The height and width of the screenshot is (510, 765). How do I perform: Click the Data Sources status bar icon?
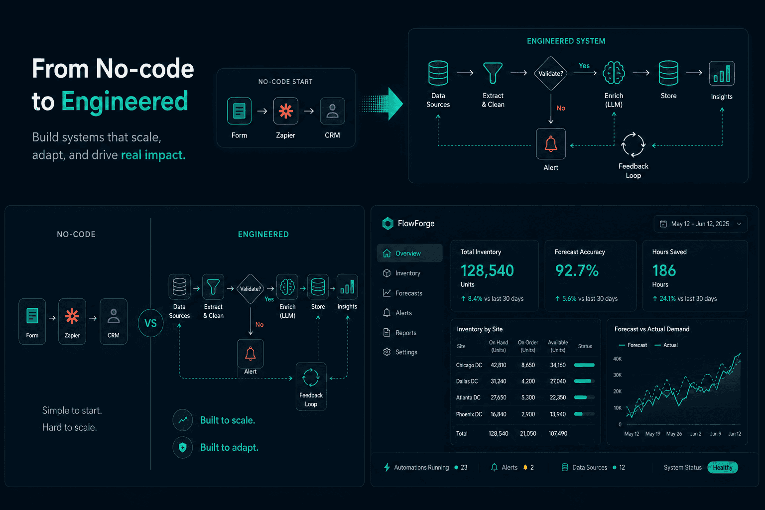pos(565,467)
